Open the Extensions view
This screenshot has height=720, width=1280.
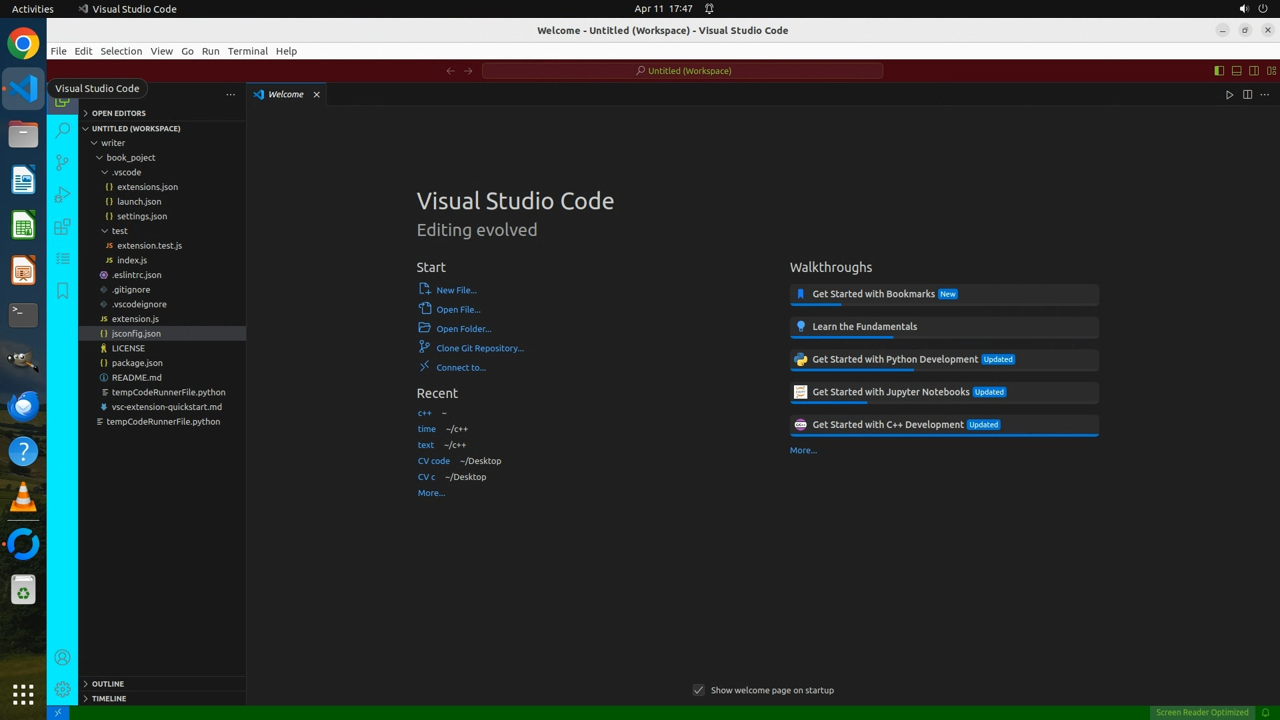62,227
